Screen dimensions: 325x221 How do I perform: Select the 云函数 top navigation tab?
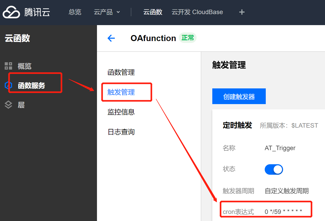point(153,12)
